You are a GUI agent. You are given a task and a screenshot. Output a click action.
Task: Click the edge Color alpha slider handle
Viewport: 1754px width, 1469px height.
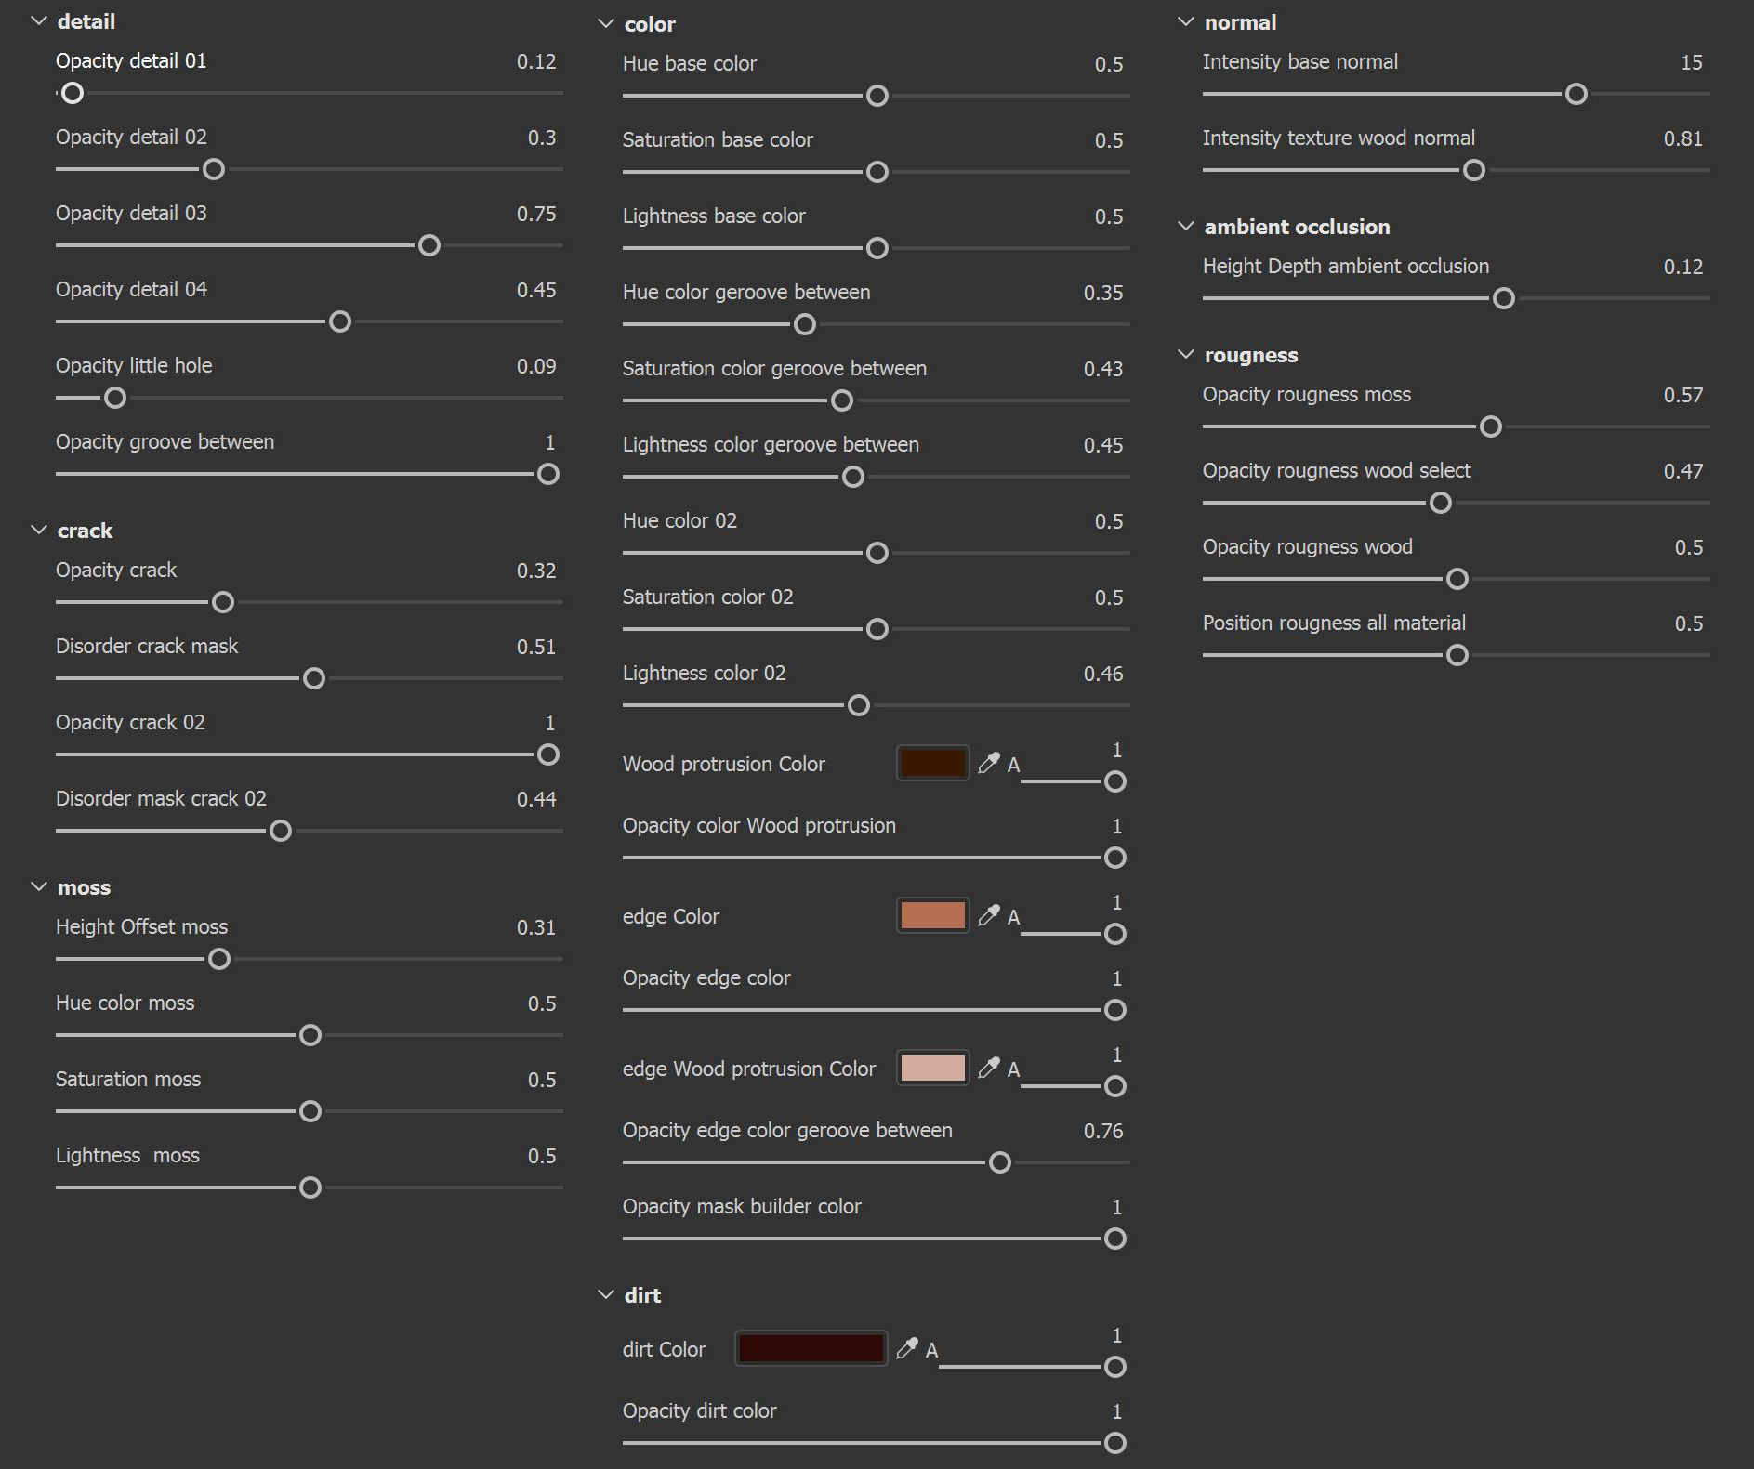tap(1115, 934)
